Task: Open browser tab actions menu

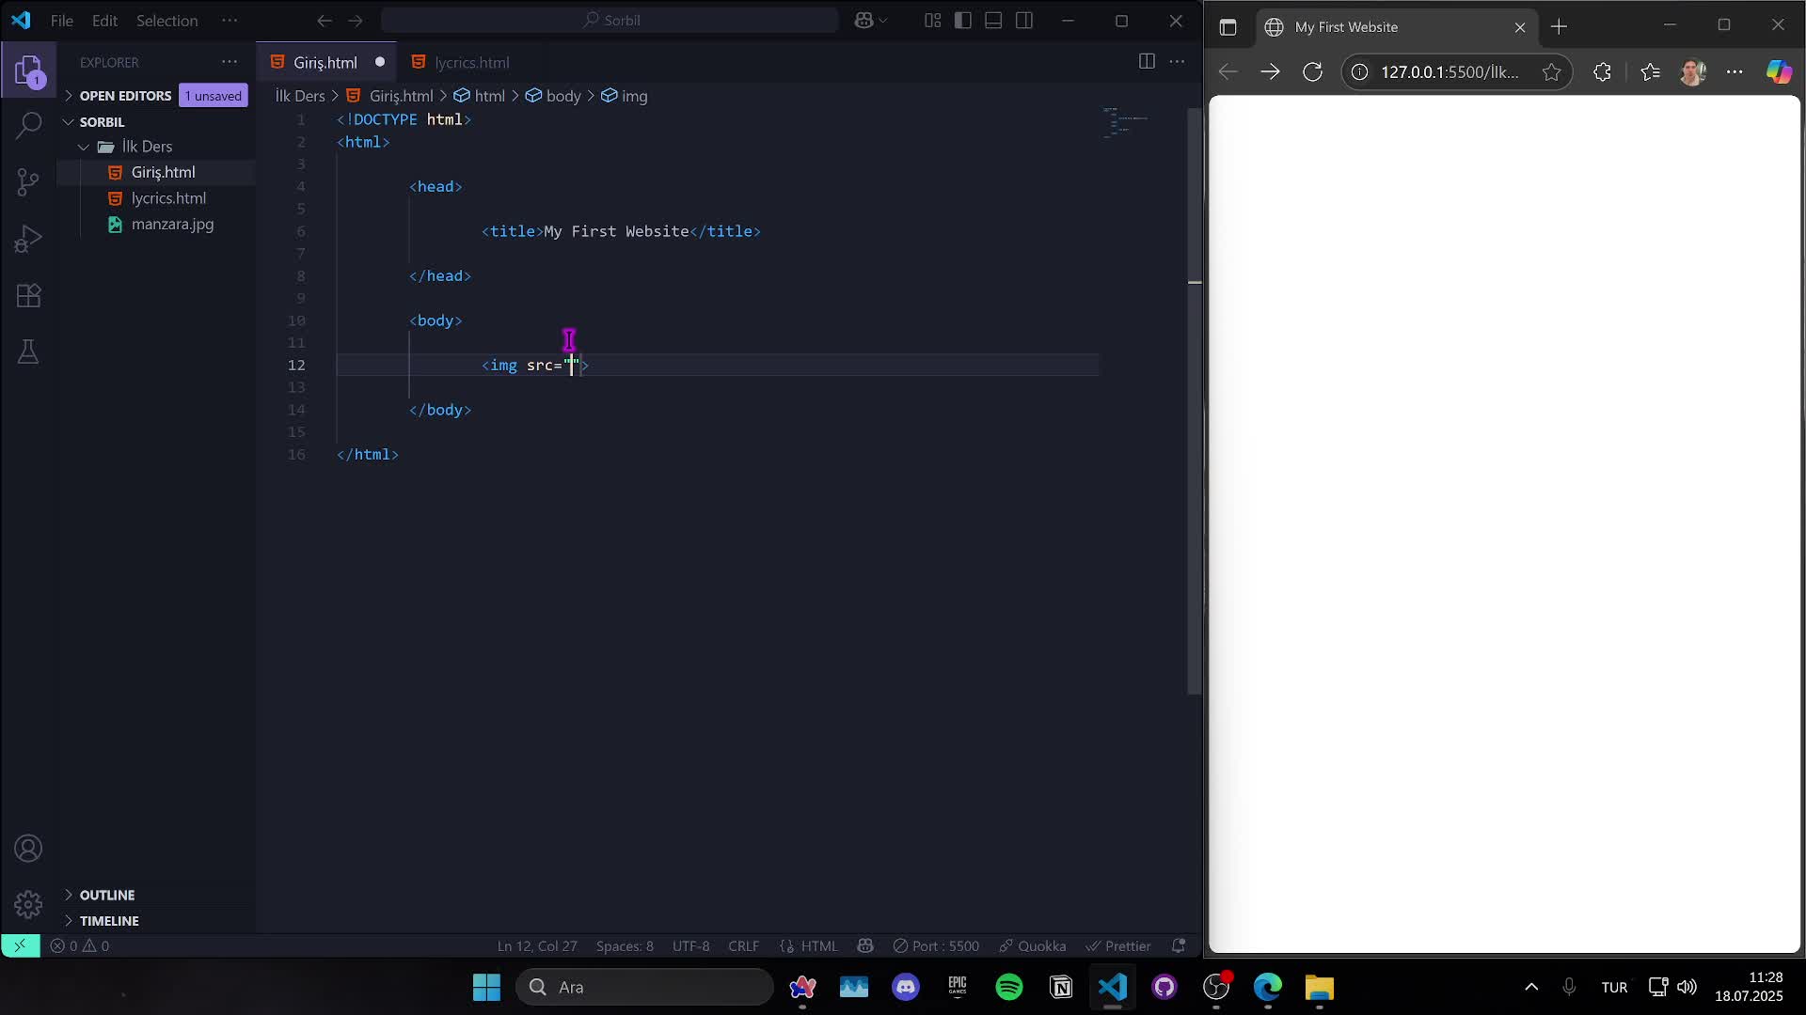Action: (x=1228, y=27)
